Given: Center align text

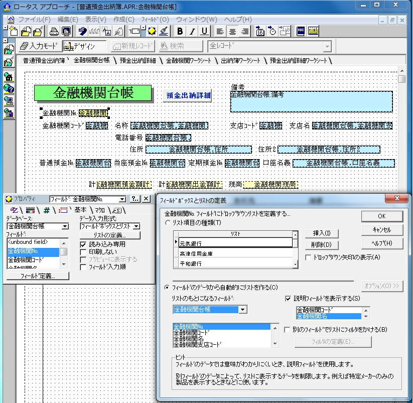Looking at the screenshot, I should coord(232,31).
